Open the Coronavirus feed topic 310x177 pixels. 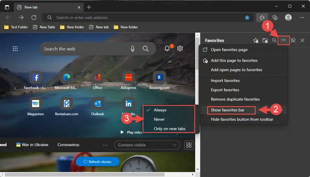click(68, 145)
